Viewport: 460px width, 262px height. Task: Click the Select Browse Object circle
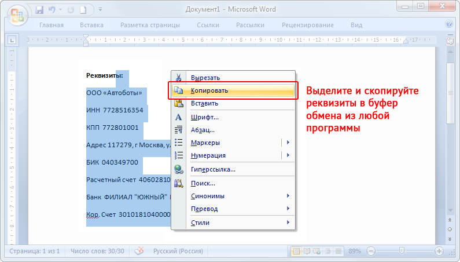[x=450, y=230]
